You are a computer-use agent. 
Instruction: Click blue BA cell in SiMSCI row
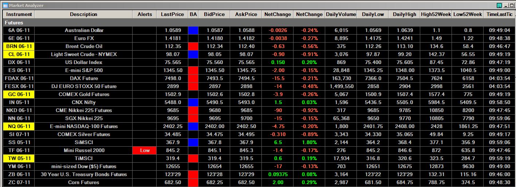coord(193,142)
